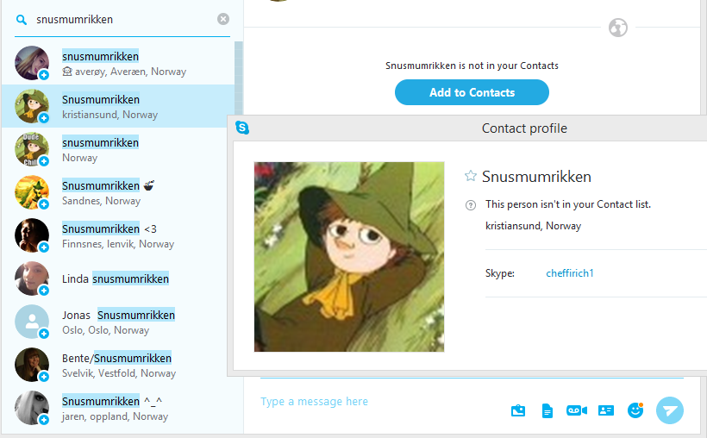
Task: Click the large Snufkin profile picture
Action: pyautogui.click(x=349, y=257)
